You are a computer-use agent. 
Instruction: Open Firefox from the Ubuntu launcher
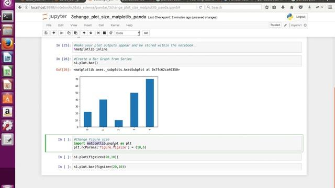click(x=7, y=44)
